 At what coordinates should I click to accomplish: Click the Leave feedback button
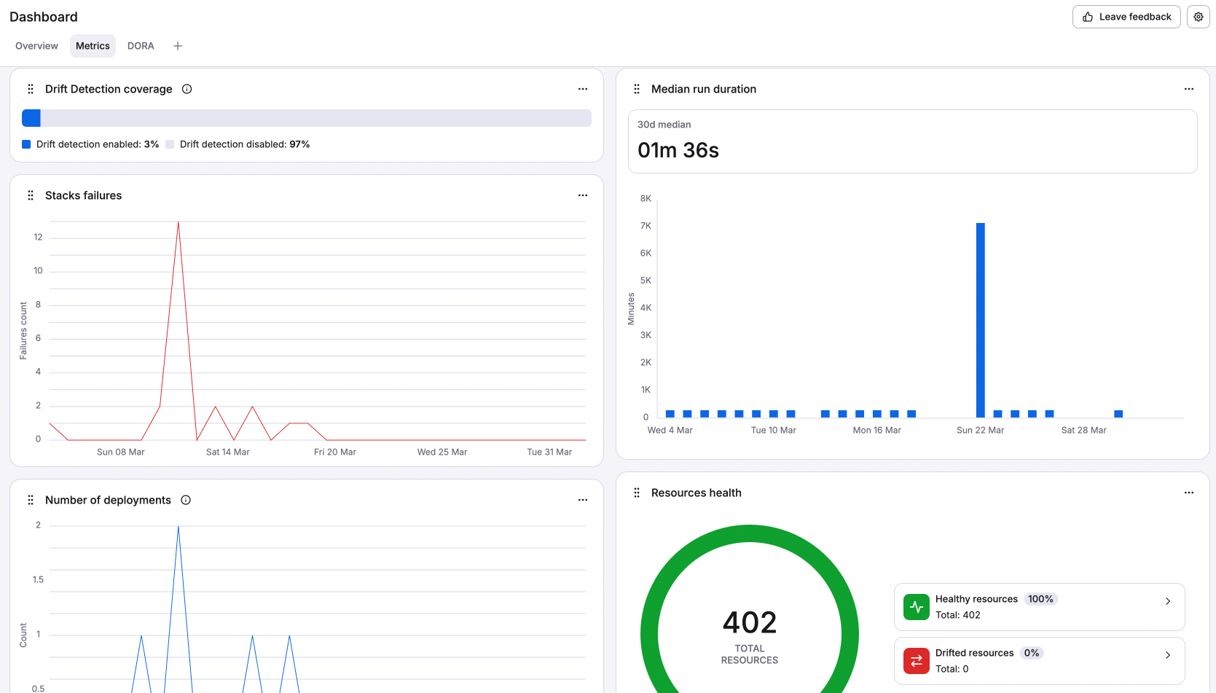[1126, 16]
